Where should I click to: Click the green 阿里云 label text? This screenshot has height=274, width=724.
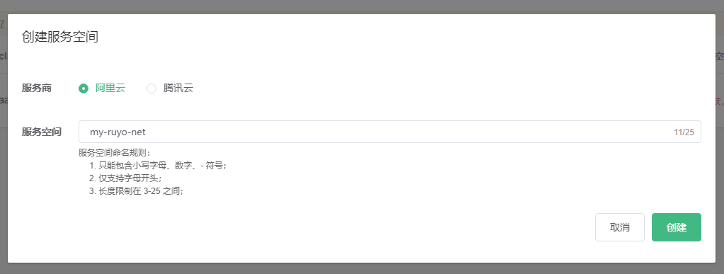tap(110, 89)
